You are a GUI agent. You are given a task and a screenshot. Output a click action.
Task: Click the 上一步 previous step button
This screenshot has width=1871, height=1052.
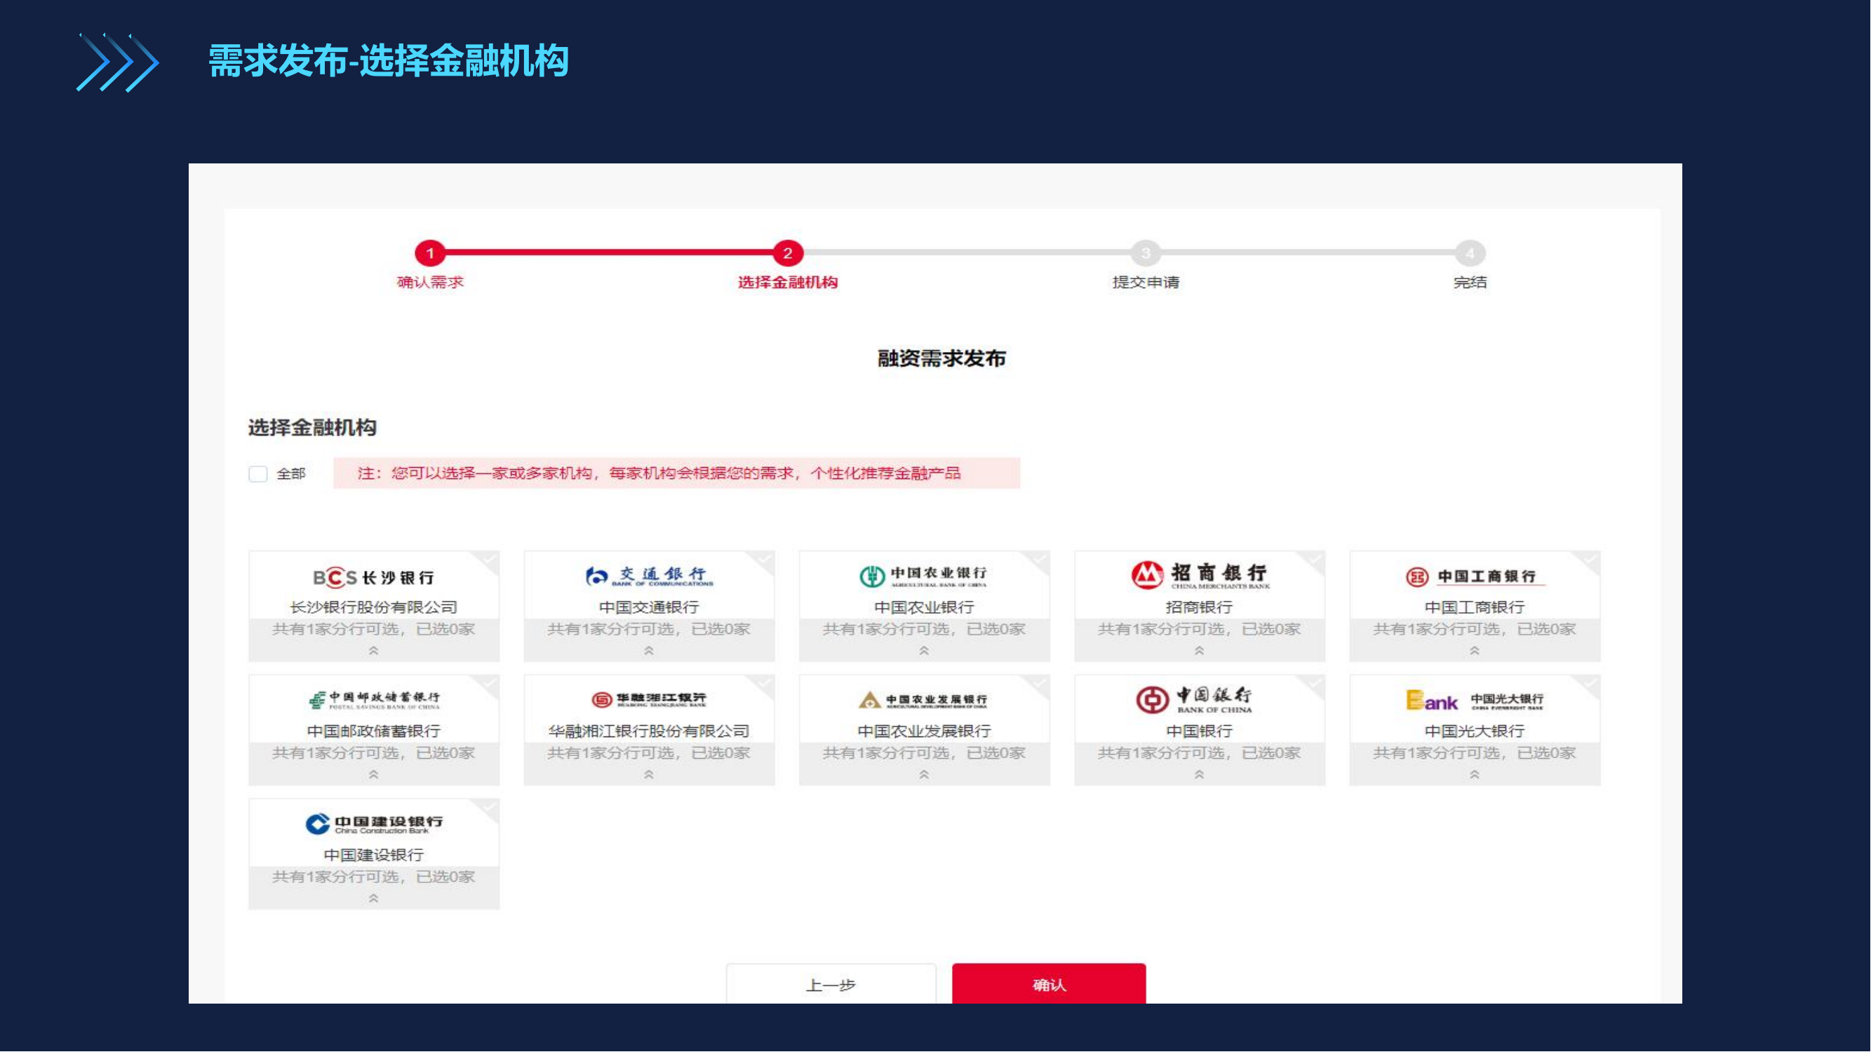[831, 985]
